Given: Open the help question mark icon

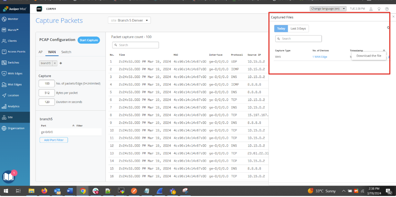Looking at the screenshot, I should pyautogui.click(x=387, y=9).
